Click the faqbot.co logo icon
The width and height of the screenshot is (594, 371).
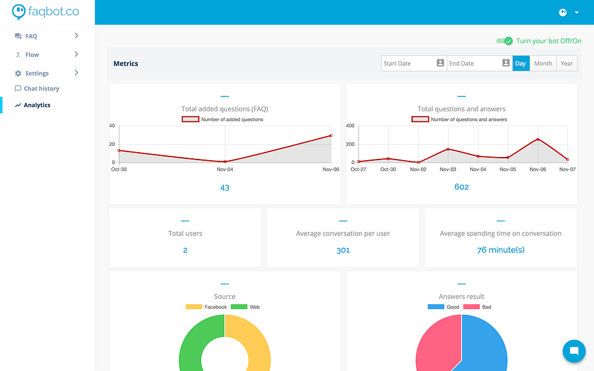point(19,12)
